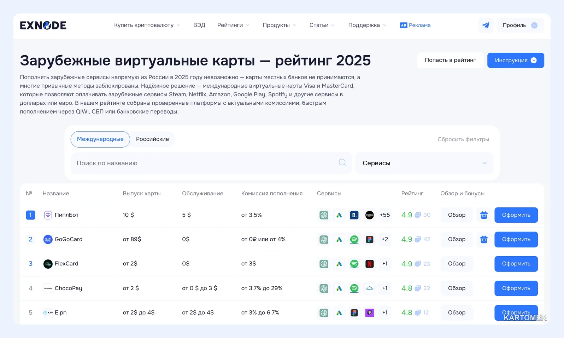Click the ChocoPay name
Image resolution: width=564 pixels, height=338 pixels.
point(68,288)
